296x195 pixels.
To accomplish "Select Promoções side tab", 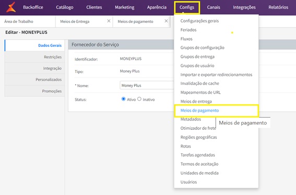I will click(35, 91).
